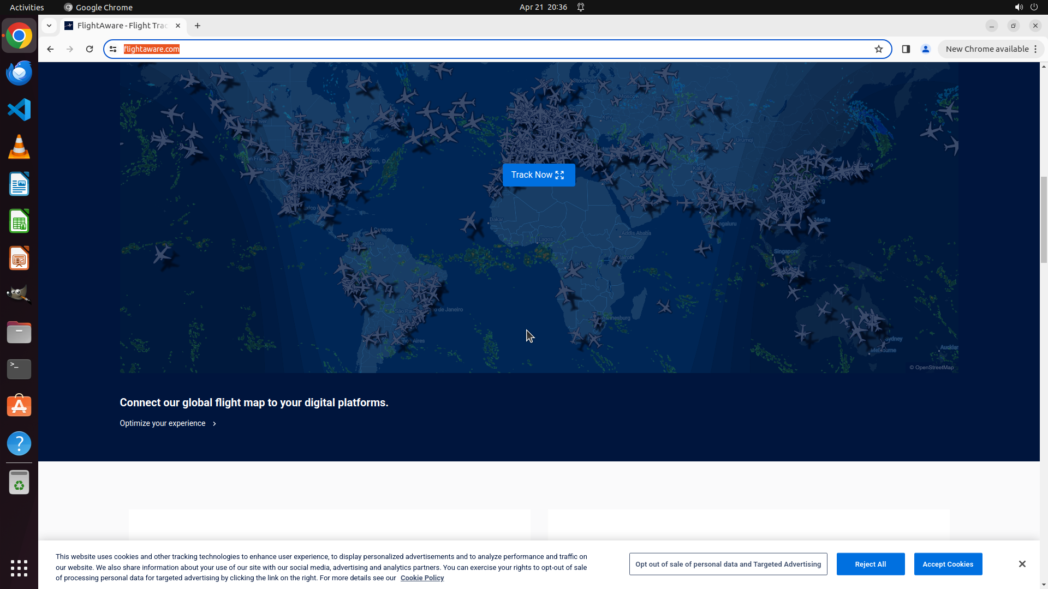The height and width of the screenshot is (589, 1048).
Task: Open the Cookie Policy link
Action: (422, 578)
